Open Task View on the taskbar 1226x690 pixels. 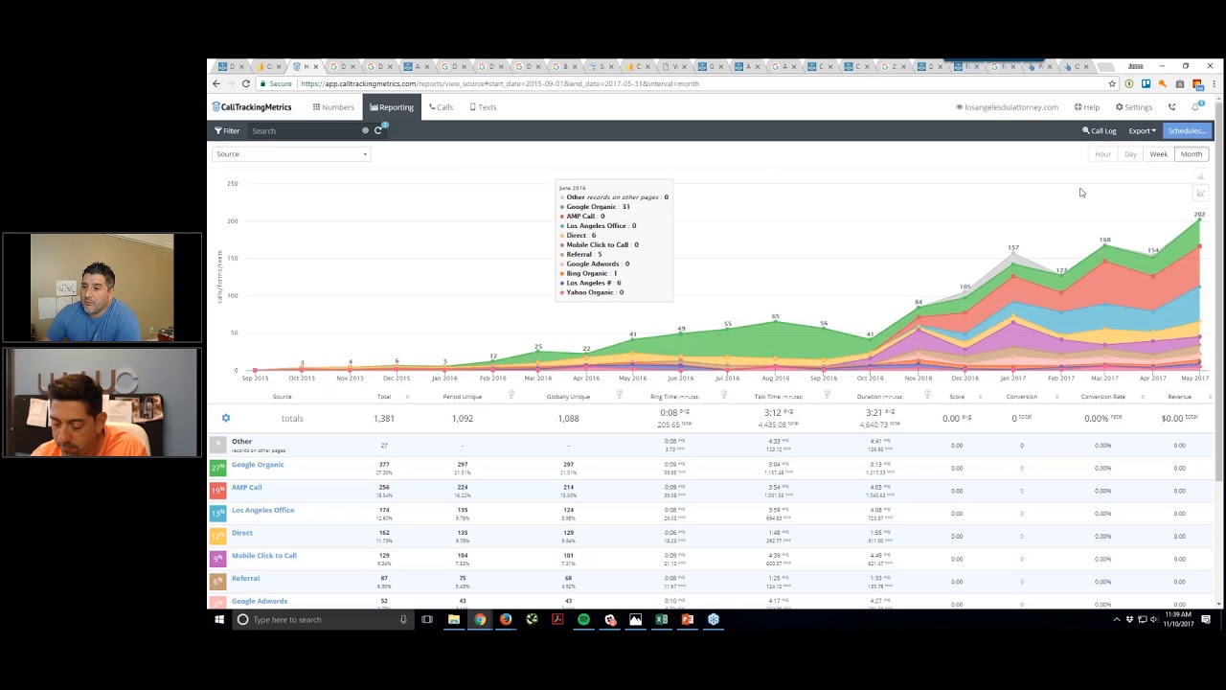pos(427,620)
